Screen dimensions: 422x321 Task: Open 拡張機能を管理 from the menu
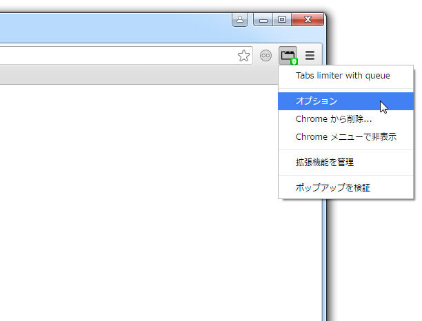346,163
